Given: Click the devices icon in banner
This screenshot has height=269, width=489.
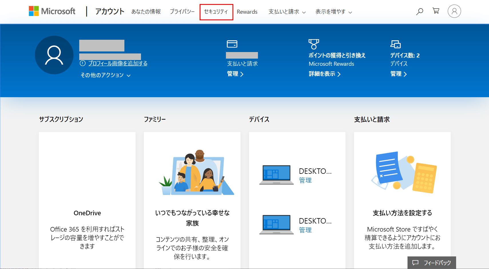Looking at the screenshot, I should [395, 44].
